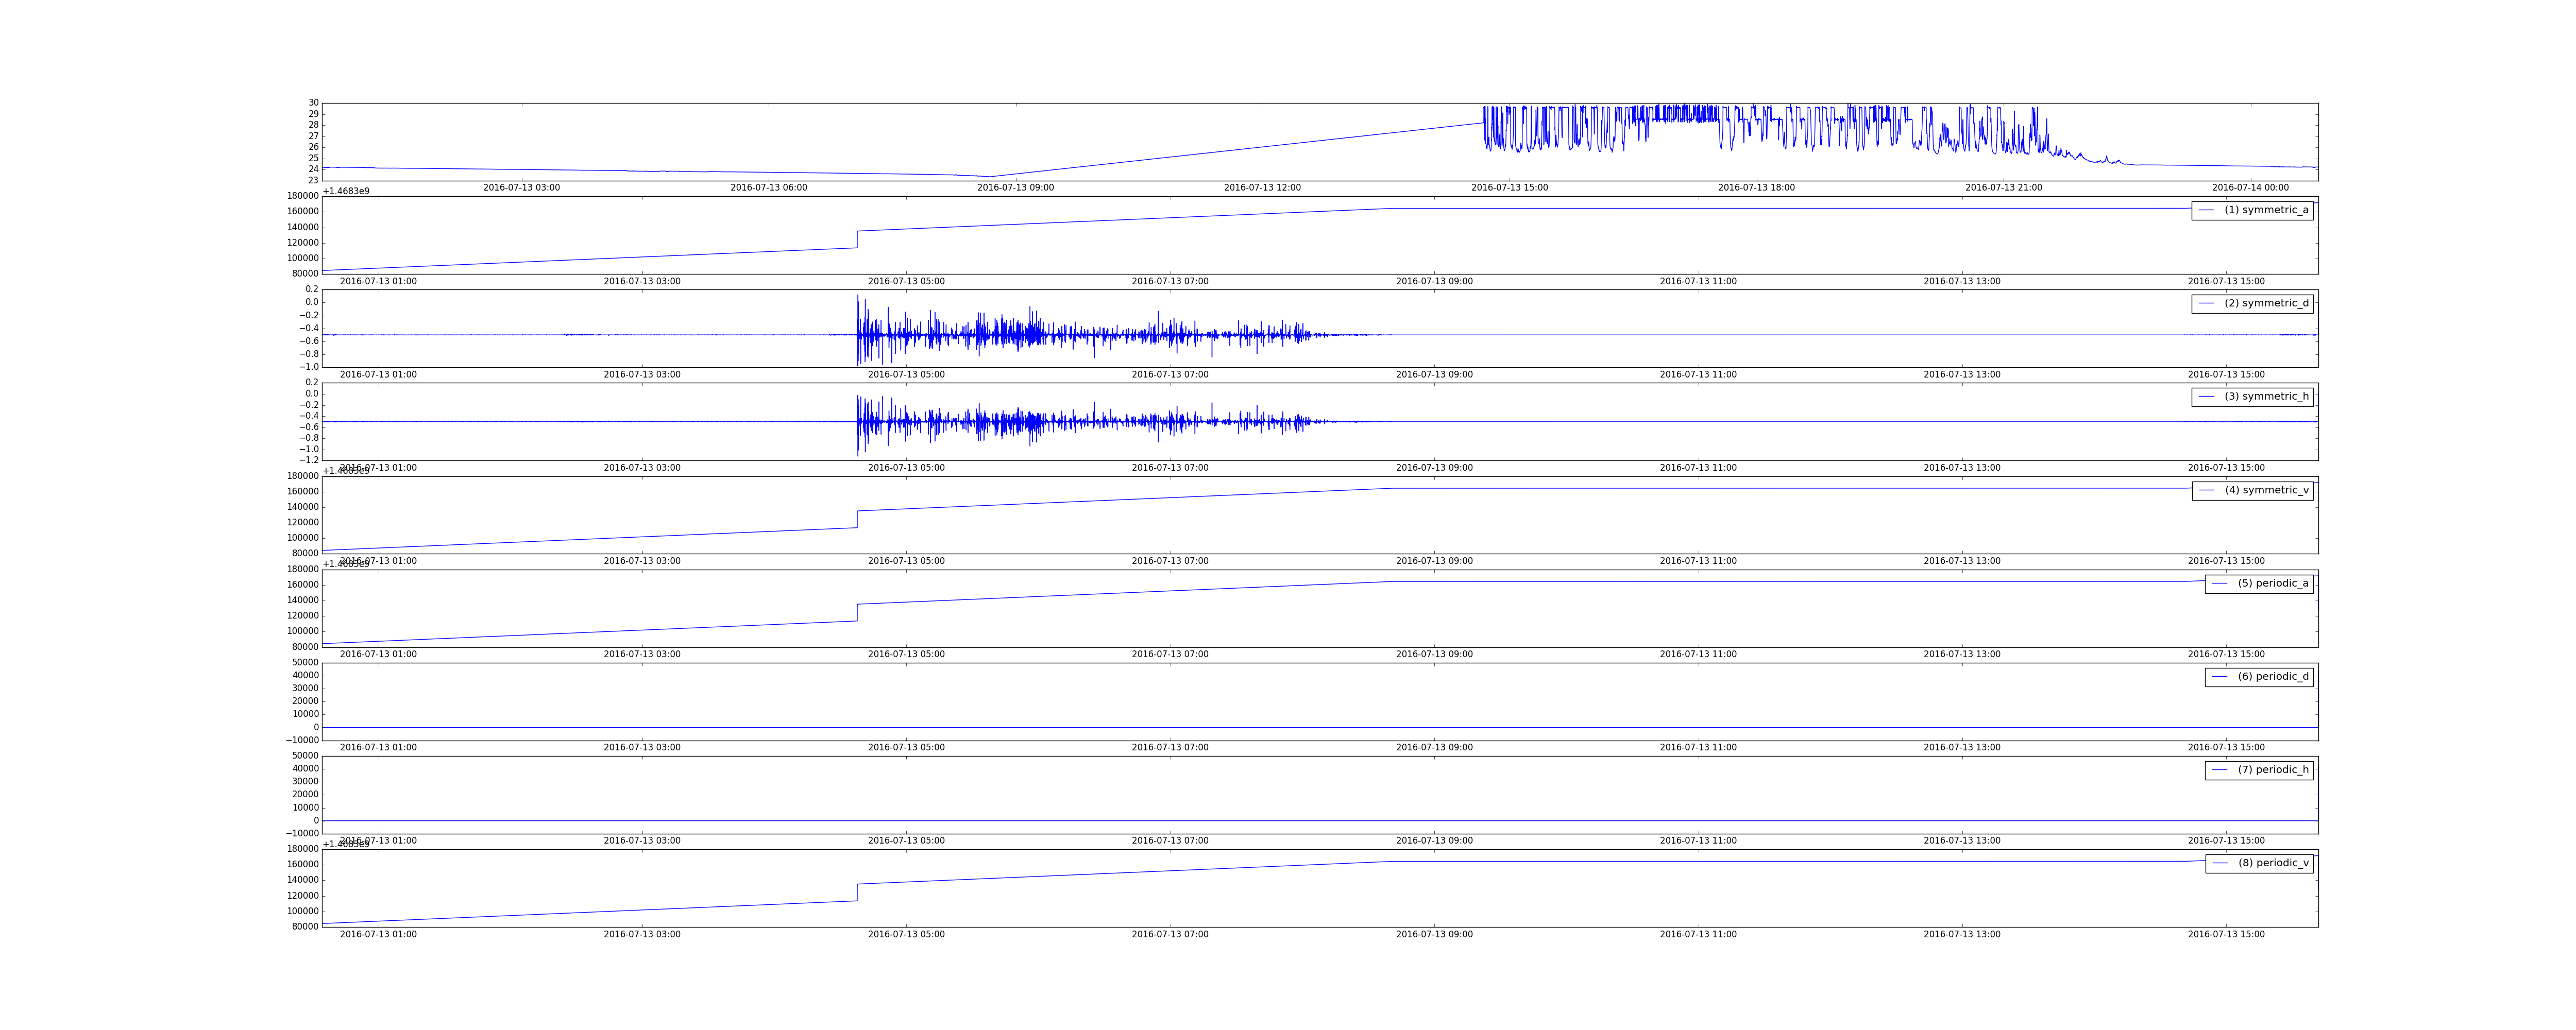Click "2016-07-13 11:00" tick under periodic_a plot
2576x1030 pixels.
[x=1698, y=655]
